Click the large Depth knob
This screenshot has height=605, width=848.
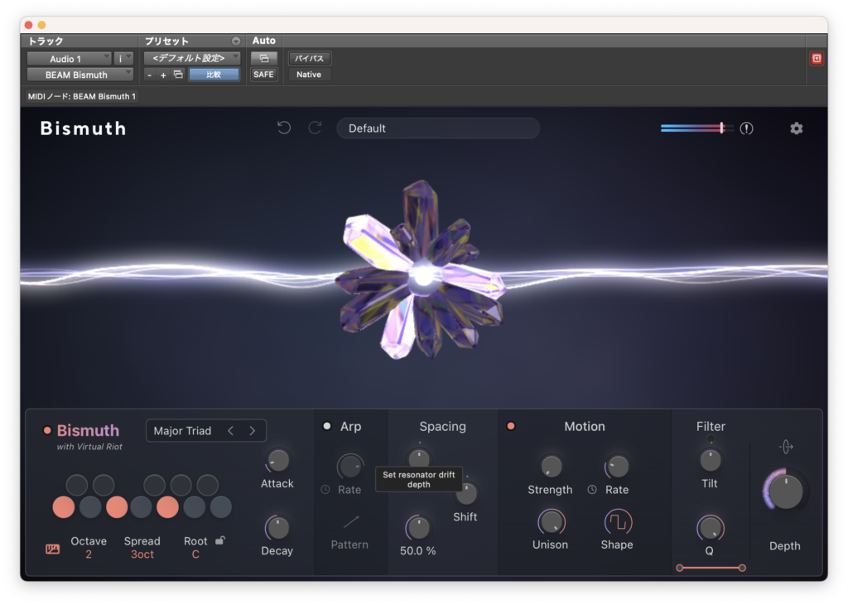click(785, 491)
